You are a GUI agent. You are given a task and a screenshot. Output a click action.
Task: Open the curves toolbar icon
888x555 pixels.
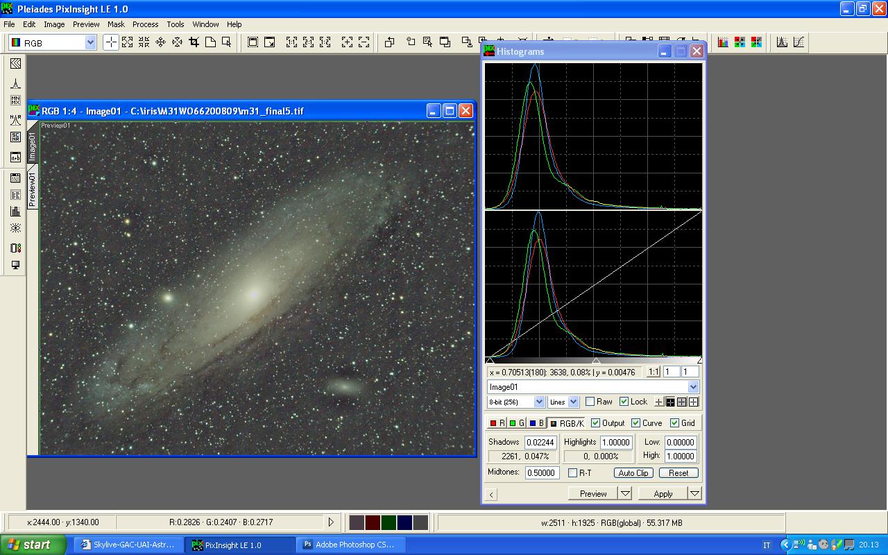tap(799, 42)
